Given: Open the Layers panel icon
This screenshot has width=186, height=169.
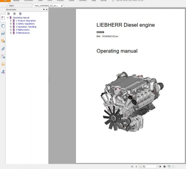Looking at the screenshot, I should 3,33.
